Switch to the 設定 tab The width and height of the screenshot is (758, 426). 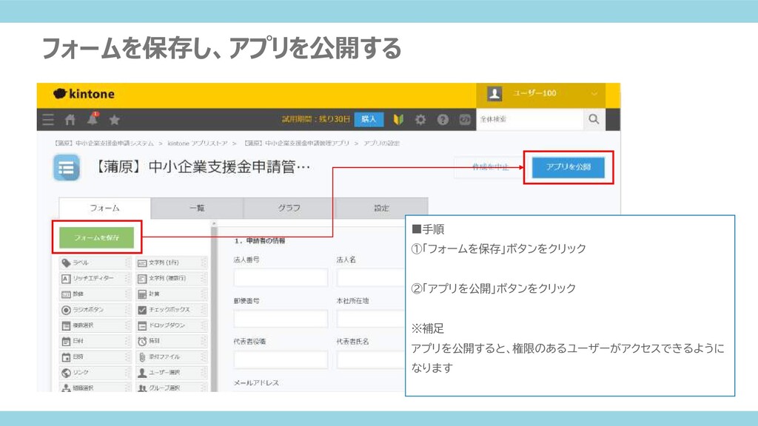coord(381,208)
